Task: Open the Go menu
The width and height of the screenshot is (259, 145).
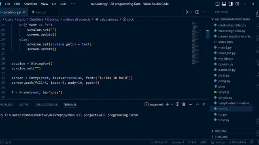Action: click(54, 4)
